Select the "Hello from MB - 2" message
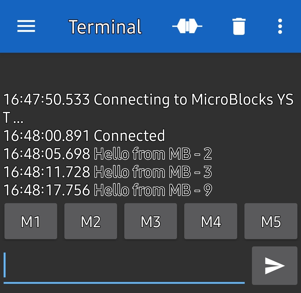 pos(153,154)
